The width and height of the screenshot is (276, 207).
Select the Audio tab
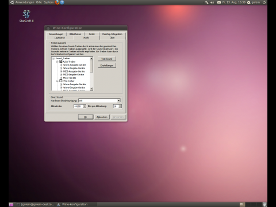point(86,37)
